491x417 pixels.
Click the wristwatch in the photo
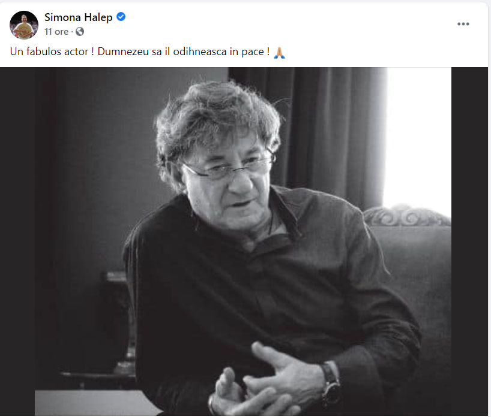click(331, 384)
